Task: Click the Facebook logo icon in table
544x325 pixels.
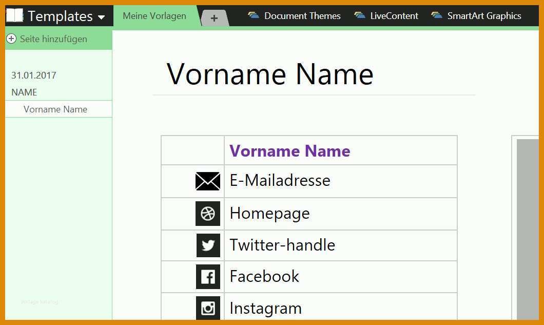Action: point(208,277)
